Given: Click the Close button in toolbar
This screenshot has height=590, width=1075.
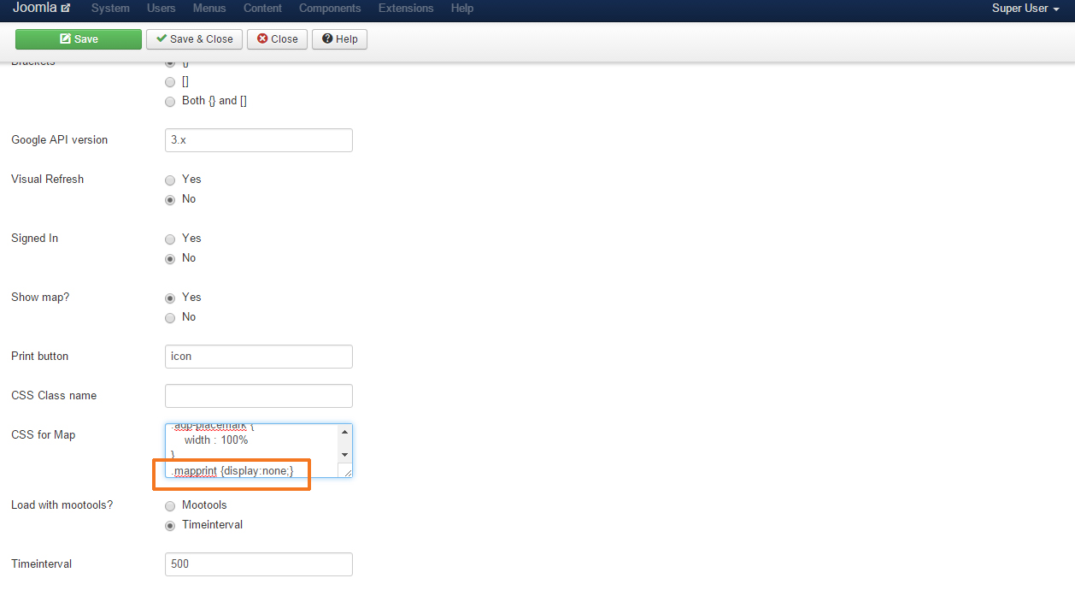Looking at the screenshot, I should tap(278, 39).
